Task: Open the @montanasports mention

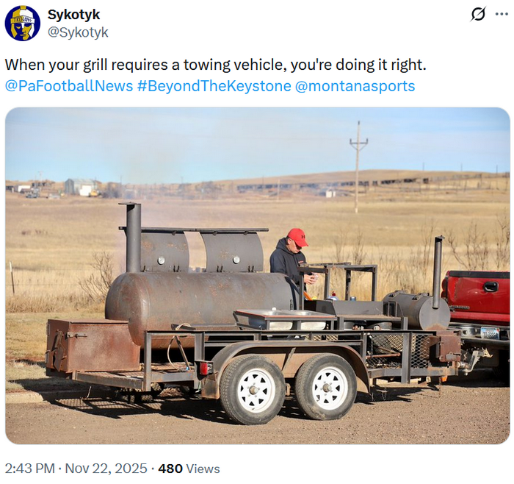Action: pos(355,86)
